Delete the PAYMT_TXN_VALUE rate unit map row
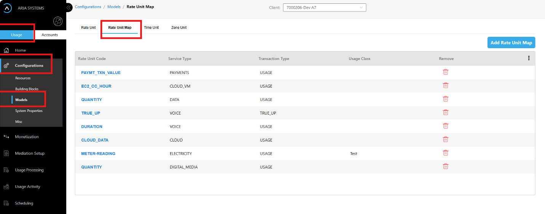 pos(445,72)
